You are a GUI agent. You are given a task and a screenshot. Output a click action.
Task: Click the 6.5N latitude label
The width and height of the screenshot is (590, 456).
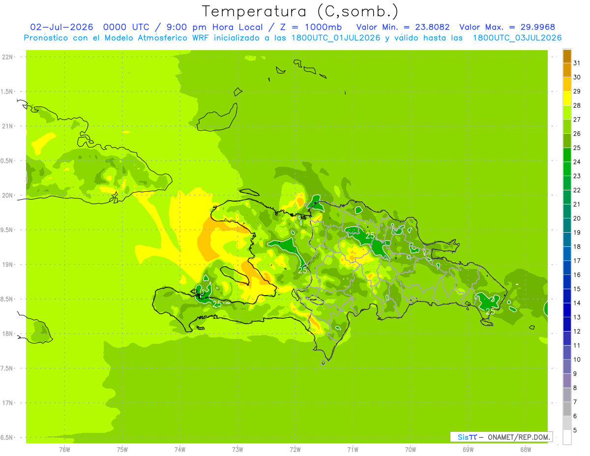pyautogui.click(x=7, y=437)
